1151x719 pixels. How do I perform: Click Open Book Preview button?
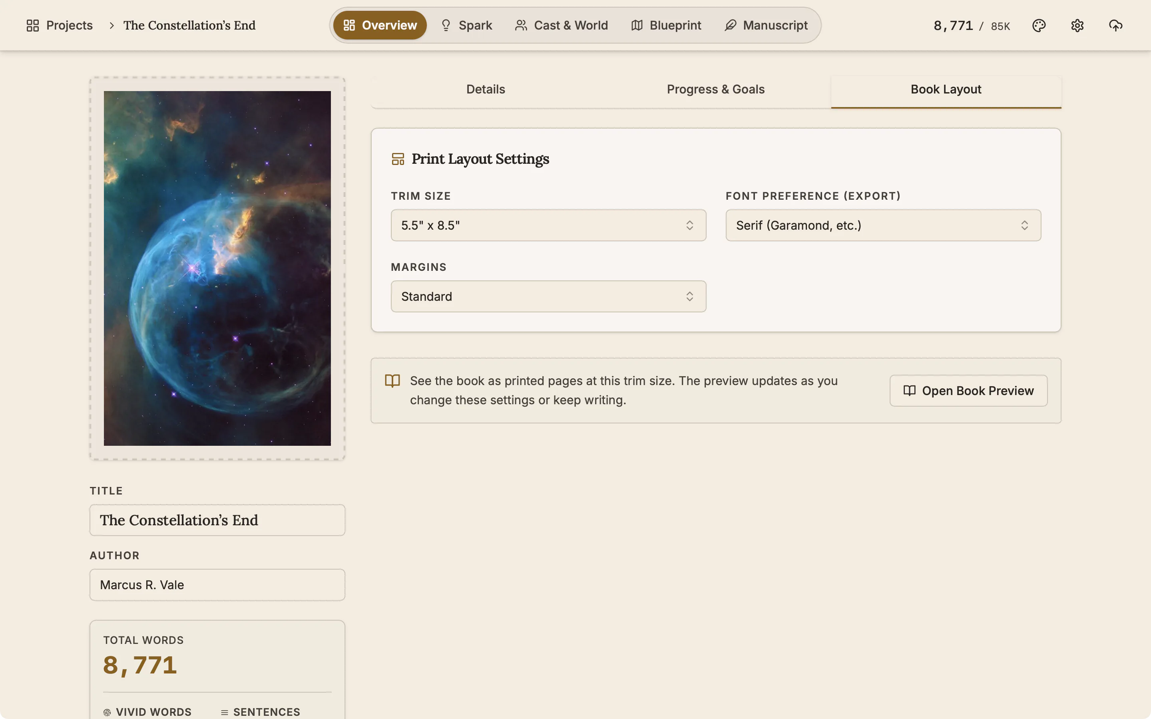pos(968,391)
